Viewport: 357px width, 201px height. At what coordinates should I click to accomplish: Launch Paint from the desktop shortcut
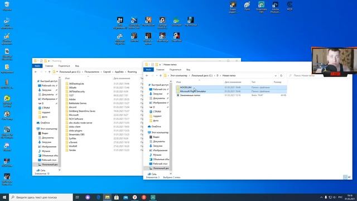click(x=247, y=6)
